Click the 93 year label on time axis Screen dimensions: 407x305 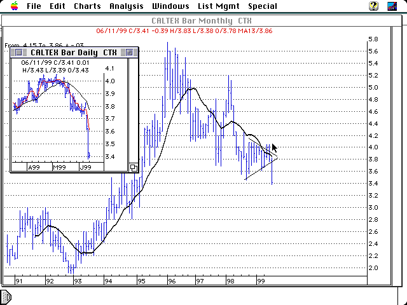pos(78,281)
